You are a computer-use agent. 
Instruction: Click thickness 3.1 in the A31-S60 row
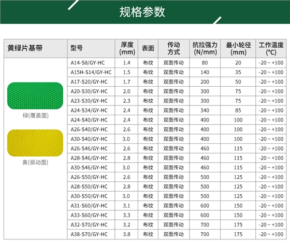127,206
